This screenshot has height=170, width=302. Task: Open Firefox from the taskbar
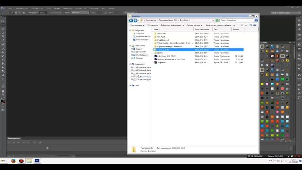(x=13, y=161)
